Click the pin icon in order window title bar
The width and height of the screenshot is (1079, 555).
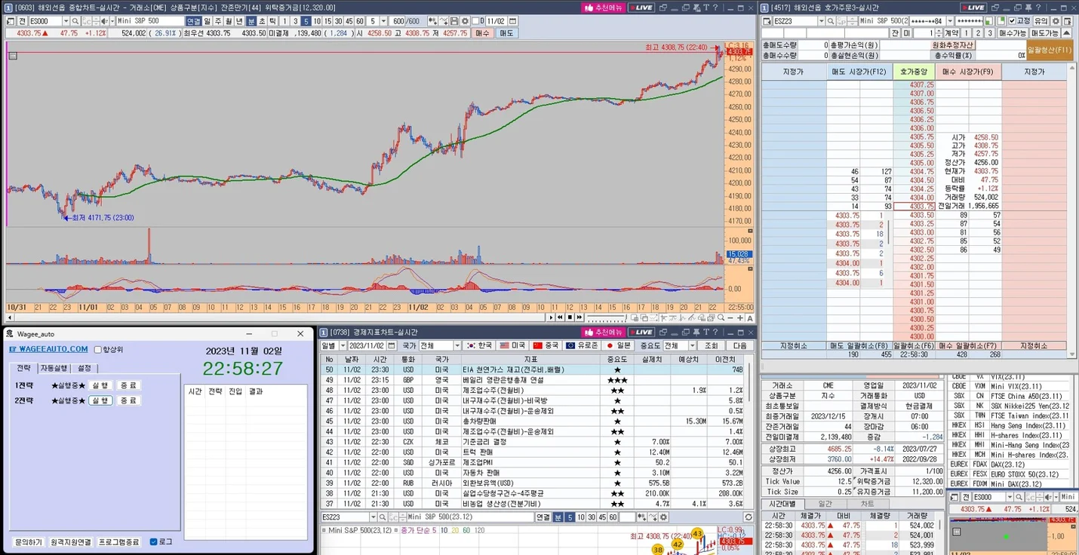click(1028, 7)
